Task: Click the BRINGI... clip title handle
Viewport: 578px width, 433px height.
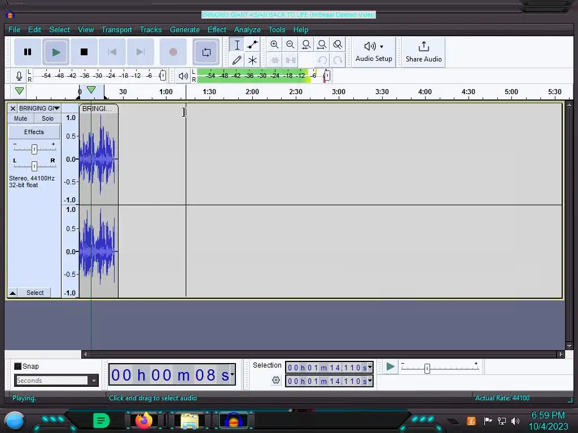Action: click(98, 109)
